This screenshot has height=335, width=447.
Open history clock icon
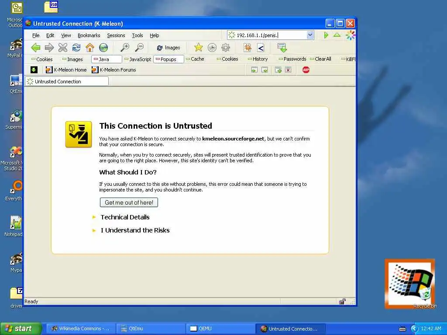[x=212, y=48]
